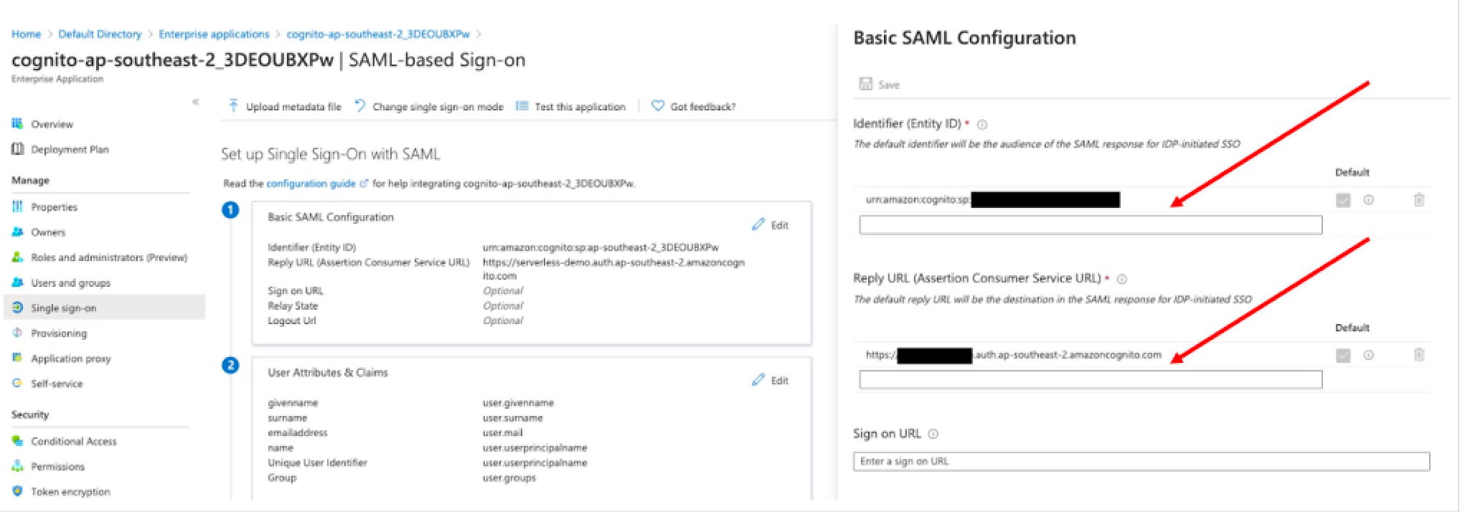Open the Users and groups page
1465x512 pixels.
[x=70, y=283]
